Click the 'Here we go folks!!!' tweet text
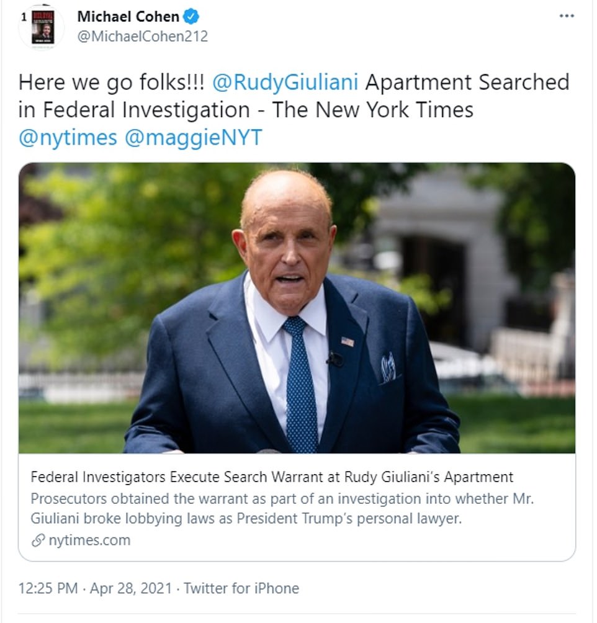The image size is (597, 623). click(112, 83)
